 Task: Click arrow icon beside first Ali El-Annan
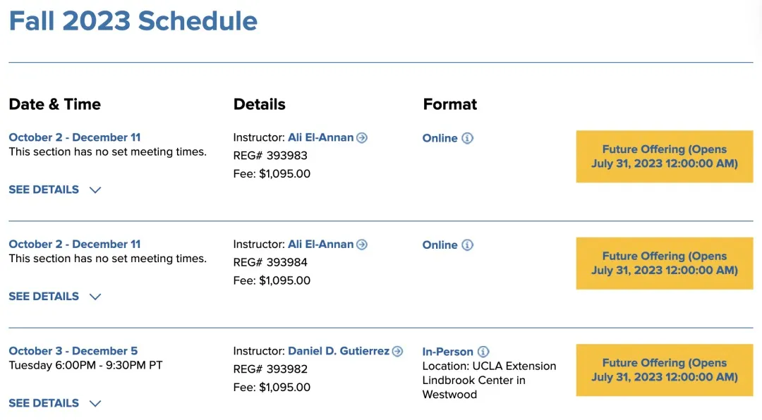[x=362, y=138]
